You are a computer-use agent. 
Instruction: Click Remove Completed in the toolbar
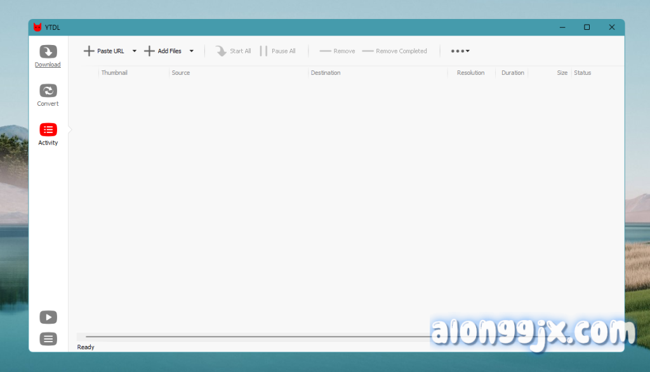[x=394, y=51]
